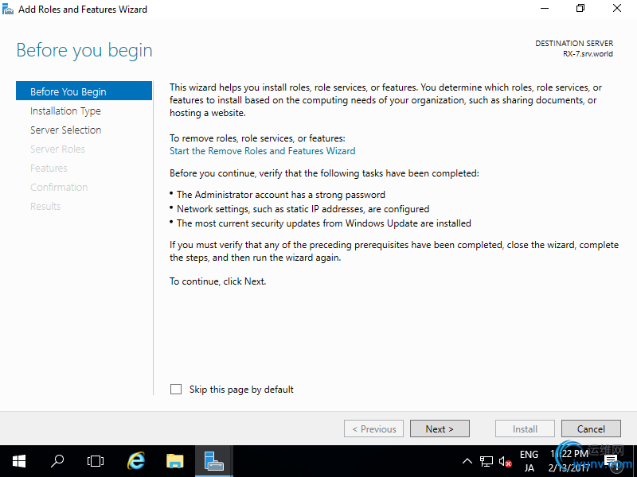
Task: Open File Explorer from taskbar
Action: click(175, 461)
